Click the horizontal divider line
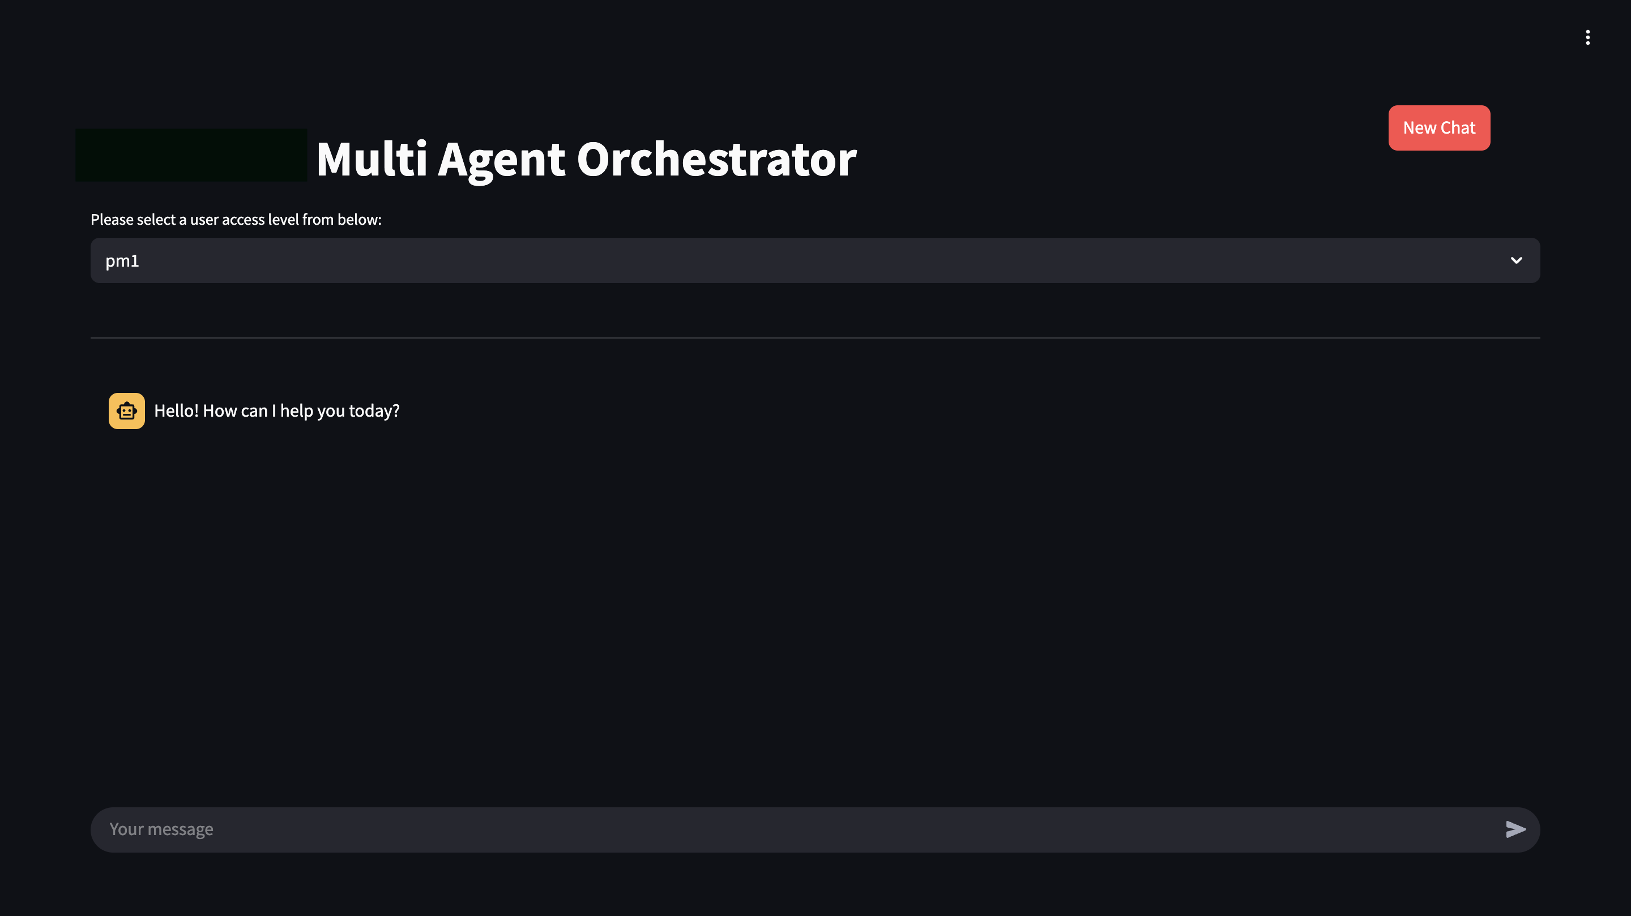 coord(815,338)
